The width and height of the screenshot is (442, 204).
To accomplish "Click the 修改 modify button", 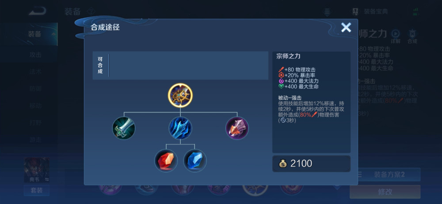I will pyautogui.click(x=385, y=192).
